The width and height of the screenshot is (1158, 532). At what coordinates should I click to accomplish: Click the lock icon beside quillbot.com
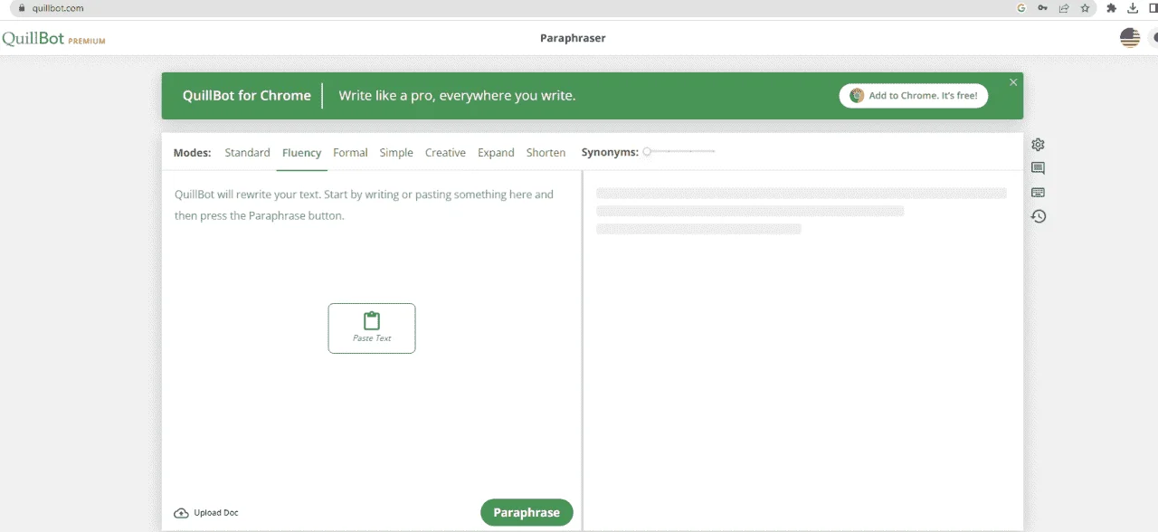[23, 8]
